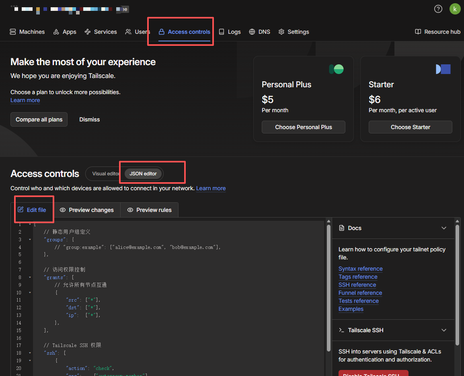Open the DNS tab
Image resolution: width=464 pixels, height=376 pixels.
259,32
